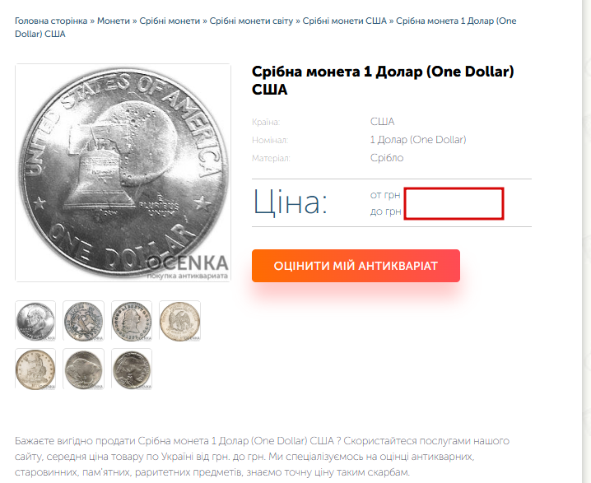
Task: Open the Головна сторінка breadcrumb link
Action: 51,21
